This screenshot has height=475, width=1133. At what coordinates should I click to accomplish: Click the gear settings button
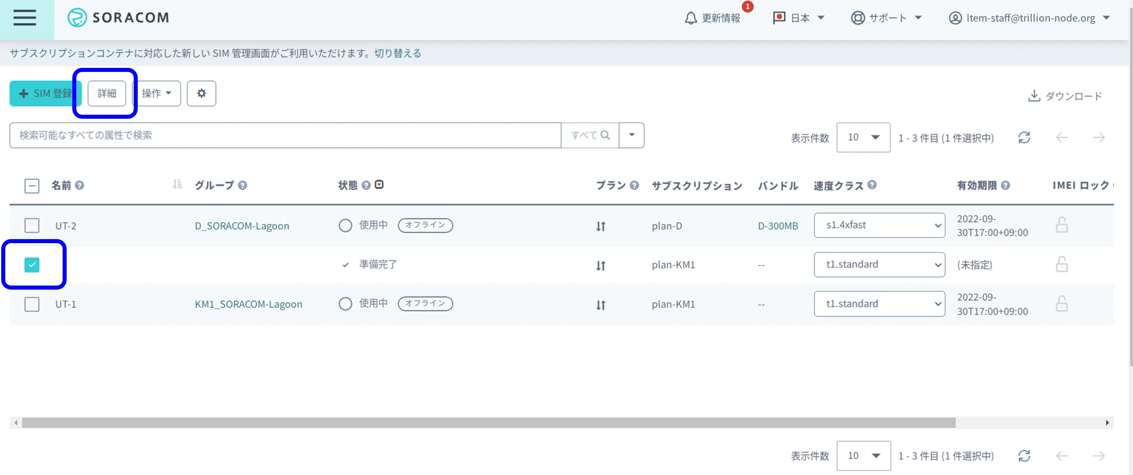(x=201, y=93)
